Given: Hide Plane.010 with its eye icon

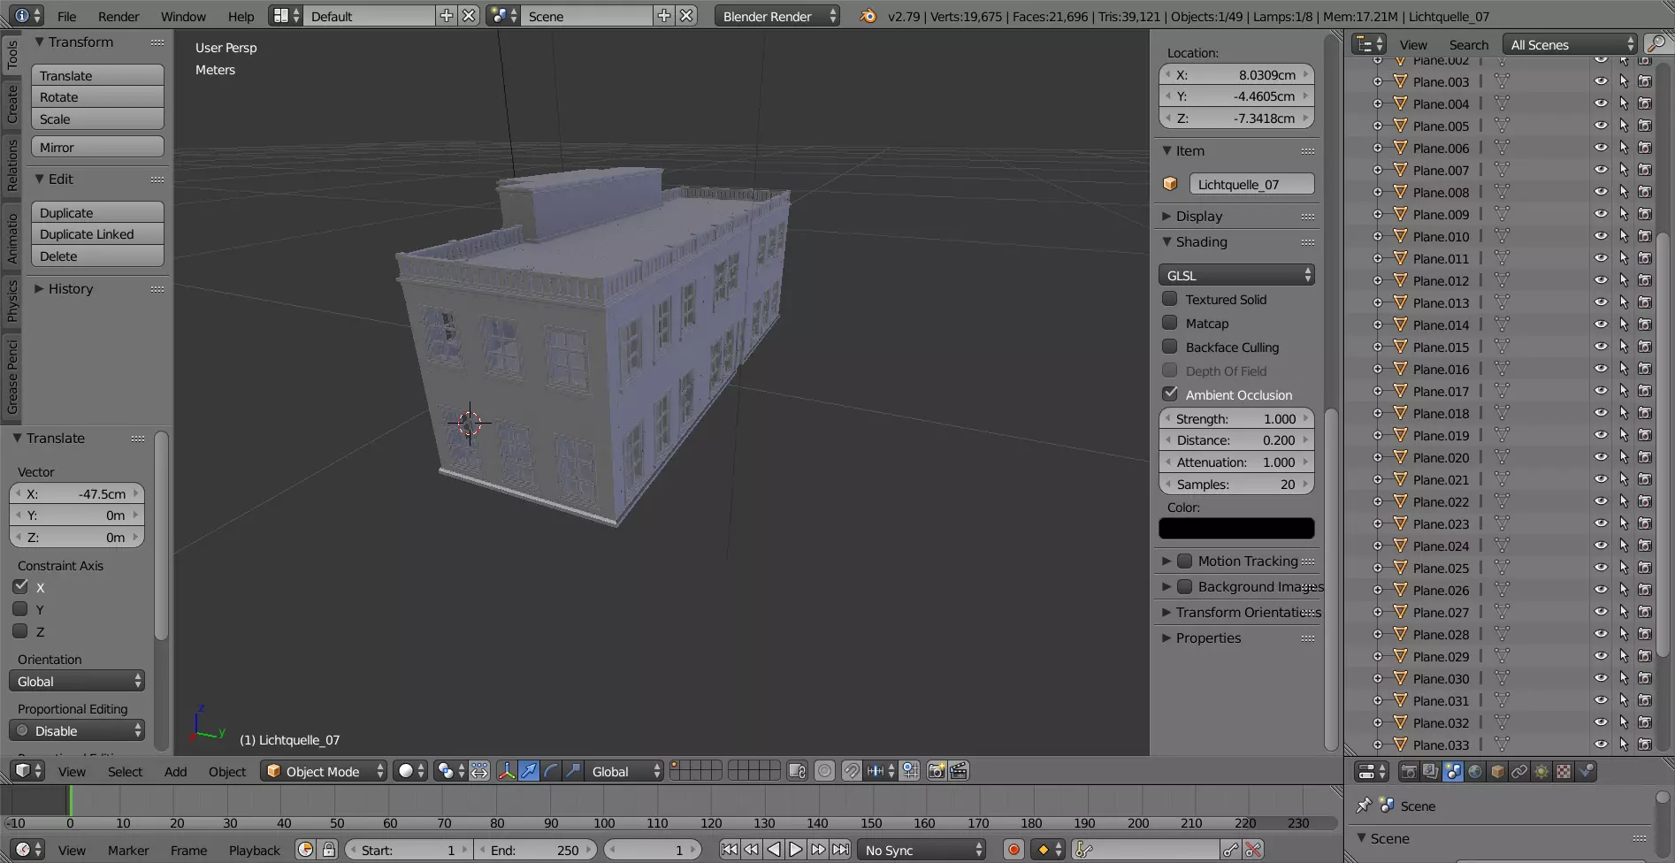Looking at the screenshot, I should click(x=1601, y=236).
